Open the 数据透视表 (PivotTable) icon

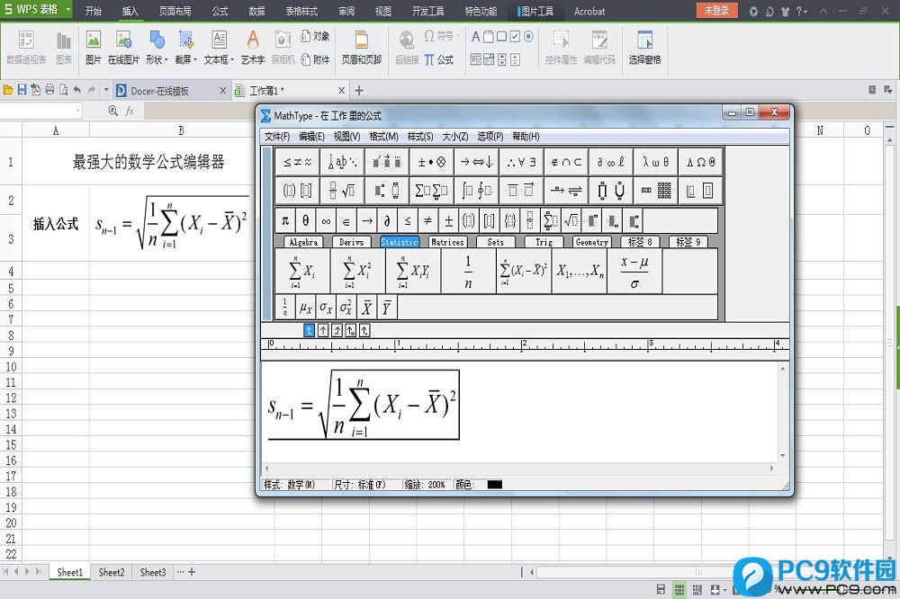[x=26, y=45]
